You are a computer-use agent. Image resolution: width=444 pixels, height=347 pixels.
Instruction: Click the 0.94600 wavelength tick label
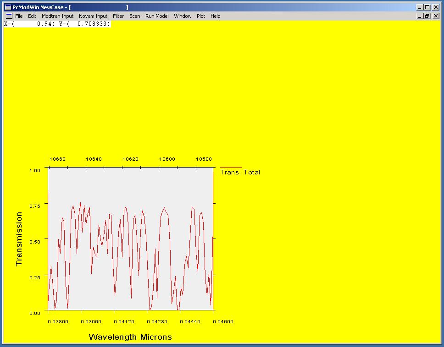(223, 321)
